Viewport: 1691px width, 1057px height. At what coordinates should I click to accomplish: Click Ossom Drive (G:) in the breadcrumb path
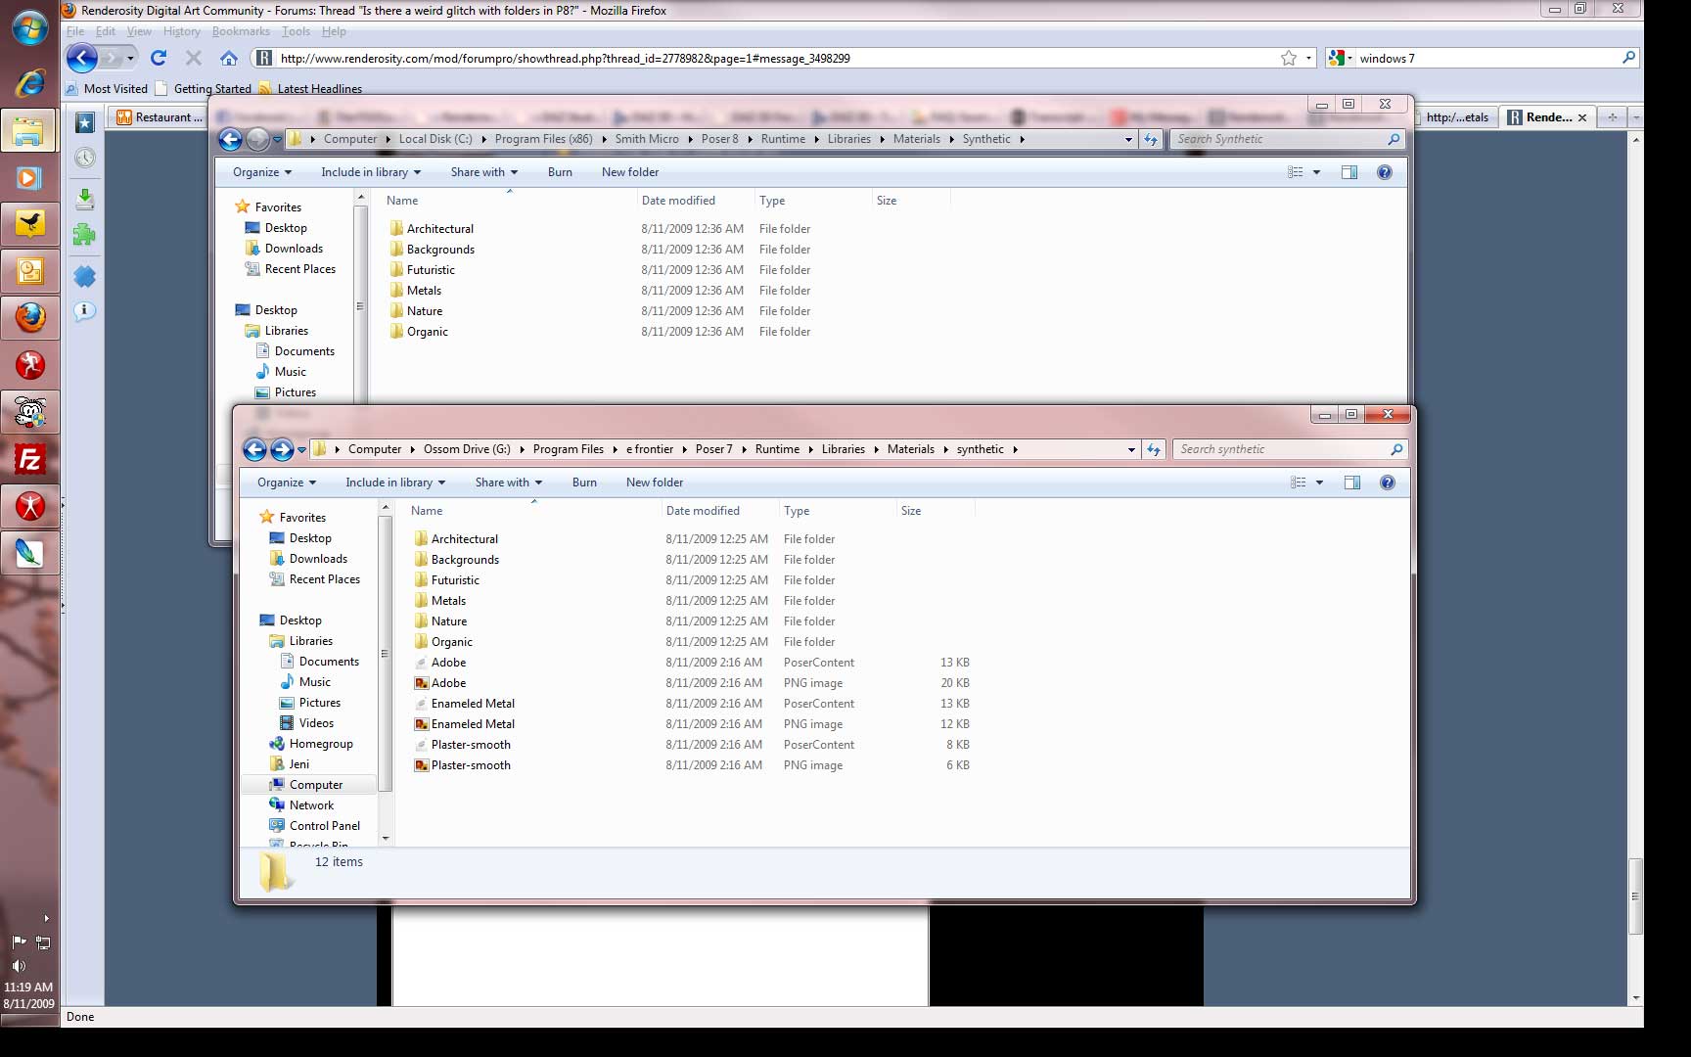pyautogui.click(x=467, y=449)
